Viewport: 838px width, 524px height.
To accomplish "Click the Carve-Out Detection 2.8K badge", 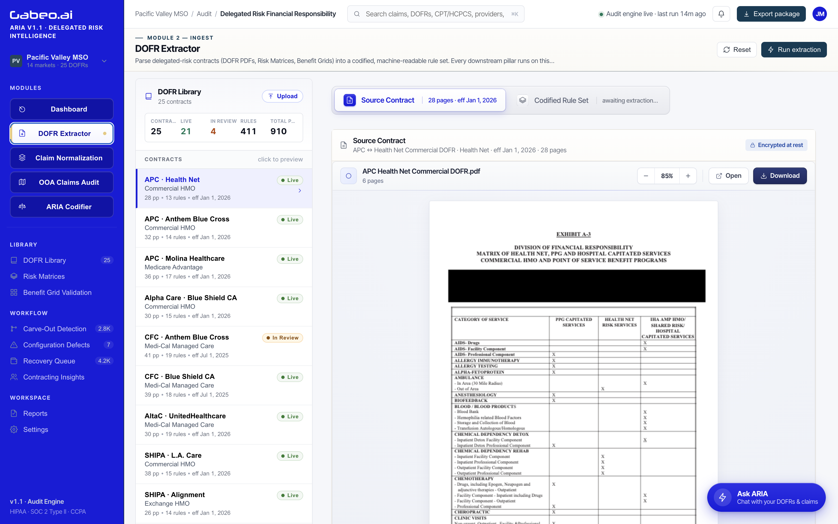I will pyautogui.click(x=104, y=328).
